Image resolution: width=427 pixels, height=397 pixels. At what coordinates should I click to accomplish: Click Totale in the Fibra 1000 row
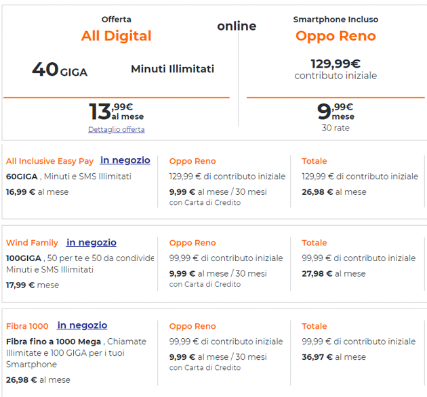click(x=314, y=326)
